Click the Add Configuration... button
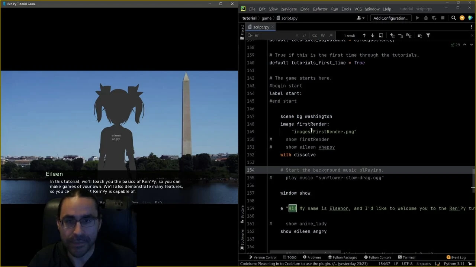This screenshot has height=267, width=476. [390, 18]
